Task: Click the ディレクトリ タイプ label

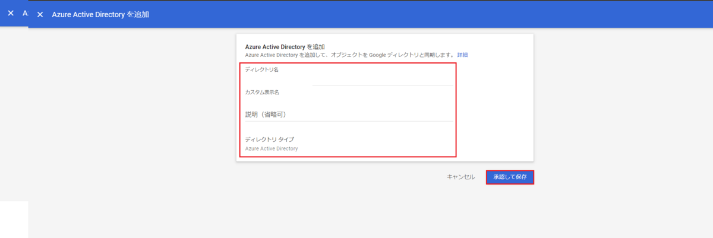Action: coord(270,139)
